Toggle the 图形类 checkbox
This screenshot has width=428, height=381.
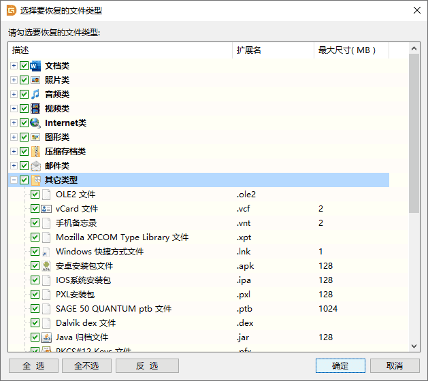pyautogui.click(x=24, y=137)
